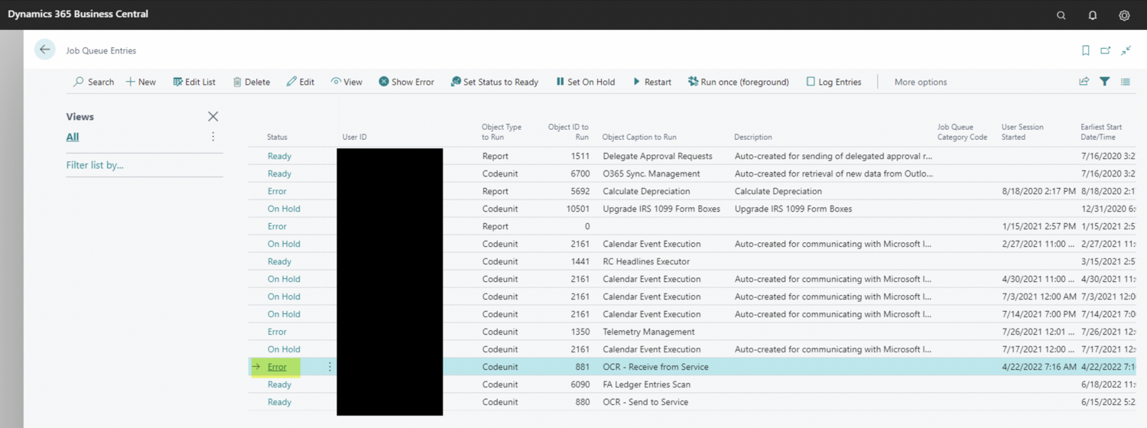1147x428 pixels.
Task: Open the notifications bell
Action: 1093,15
